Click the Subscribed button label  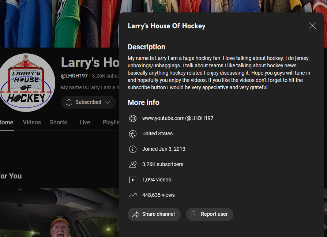(x=88, y=102)
